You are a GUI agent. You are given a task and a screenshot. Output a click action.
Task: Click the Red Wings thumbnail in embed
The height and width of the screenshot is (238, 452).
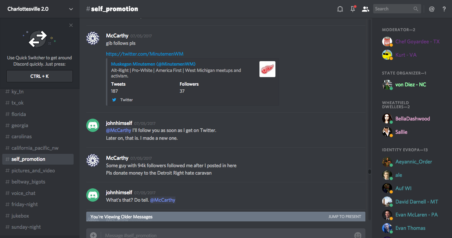point(267,69)
